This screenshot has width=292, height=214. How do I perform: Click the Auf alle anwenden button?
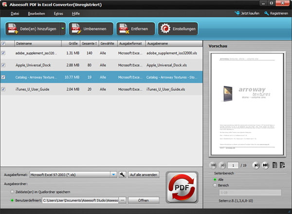click(143, 174)
